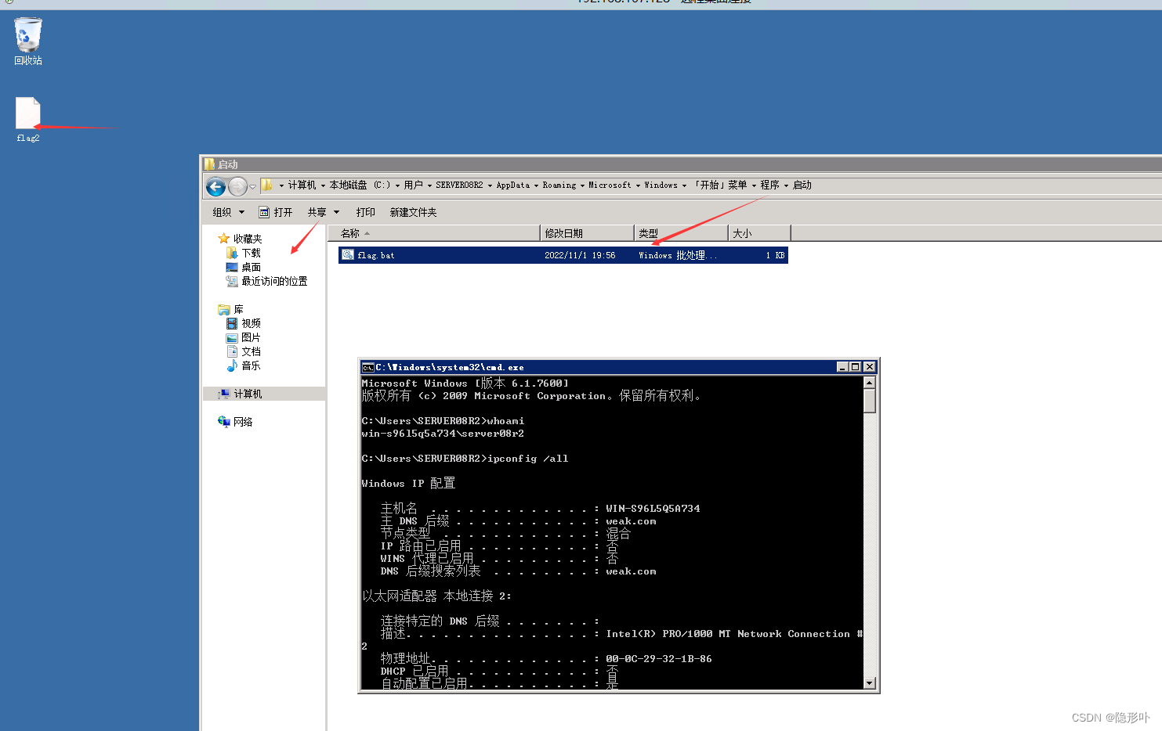Expand dropdown arrow after 计算机 breadcrumb
1162x731 pixels.
point(323,186)
